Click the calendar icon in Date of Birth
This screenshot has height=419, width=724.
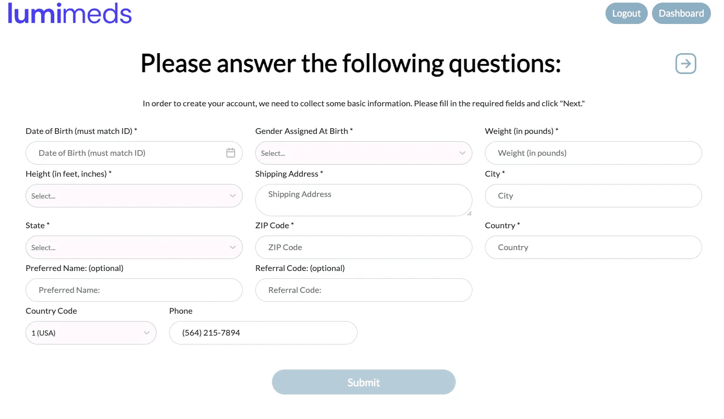pyautogui.click(x=231, y=153)
